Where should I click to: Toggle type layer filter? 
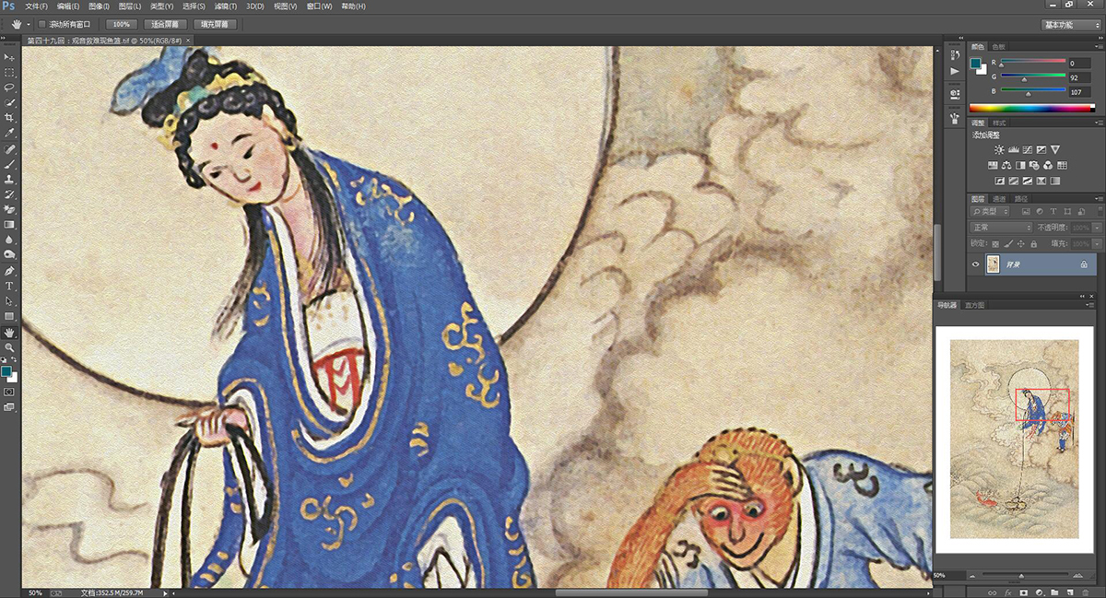[x=1053, y=212]
